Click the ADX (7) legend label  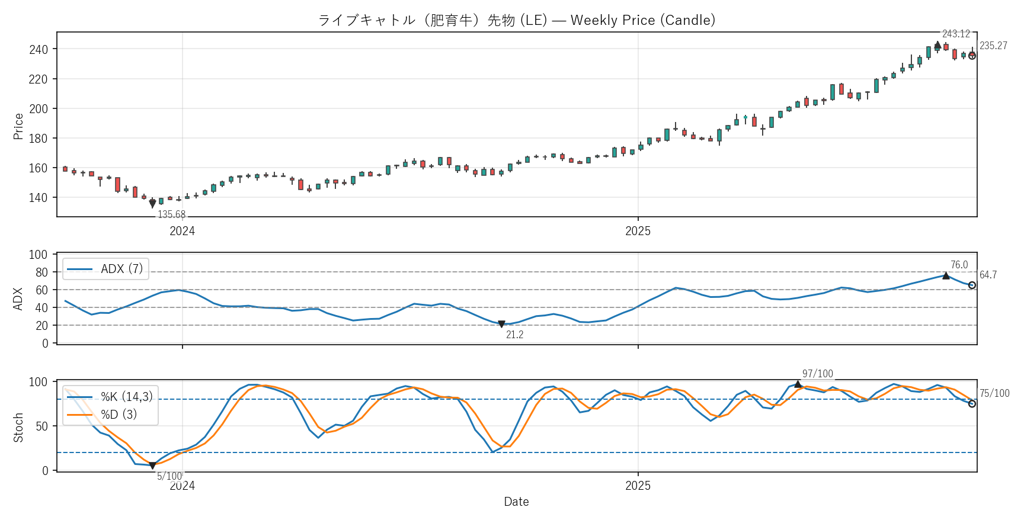click(121, 269)
